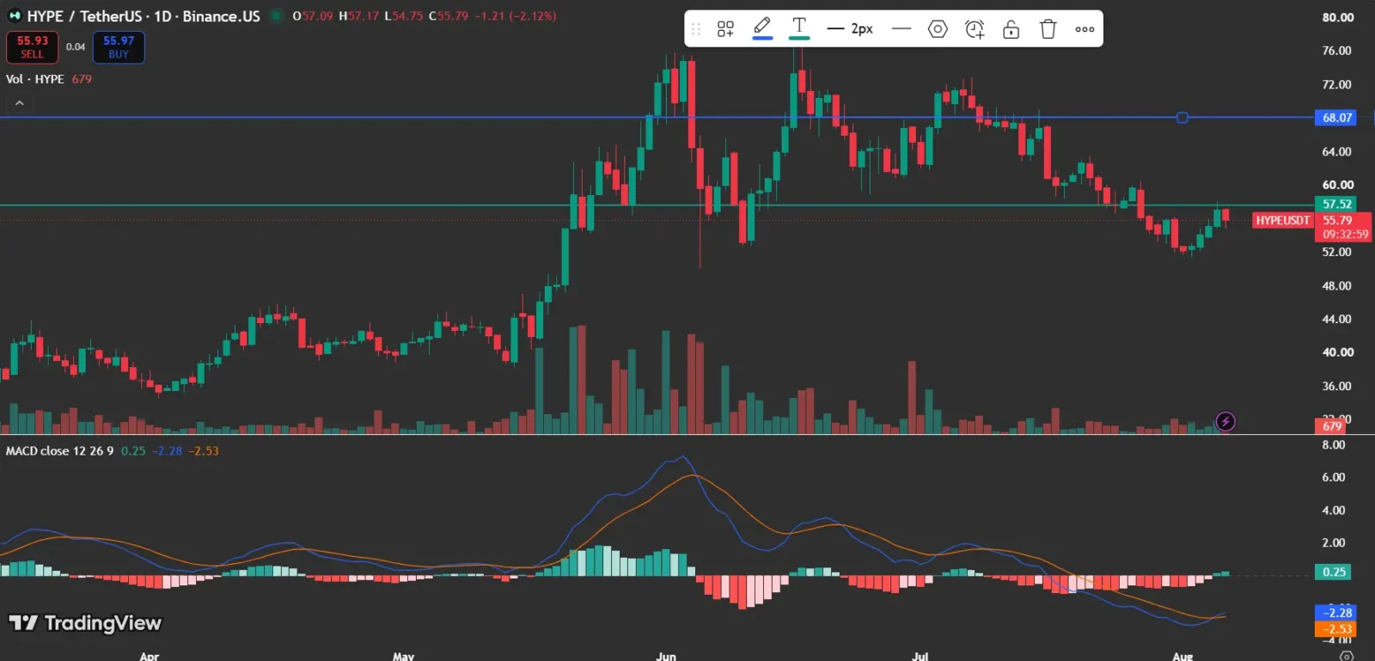The height and width of the screenshot is (661, 1375).
Task: Click the 80.00 price scale label
Action: coord(1337,17)
